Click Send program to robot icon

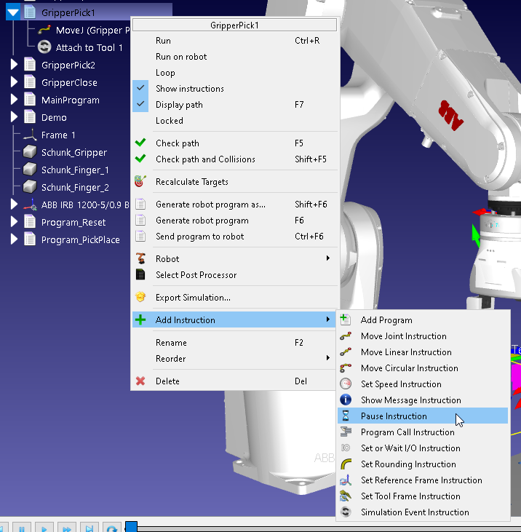[x=140, y=236]
